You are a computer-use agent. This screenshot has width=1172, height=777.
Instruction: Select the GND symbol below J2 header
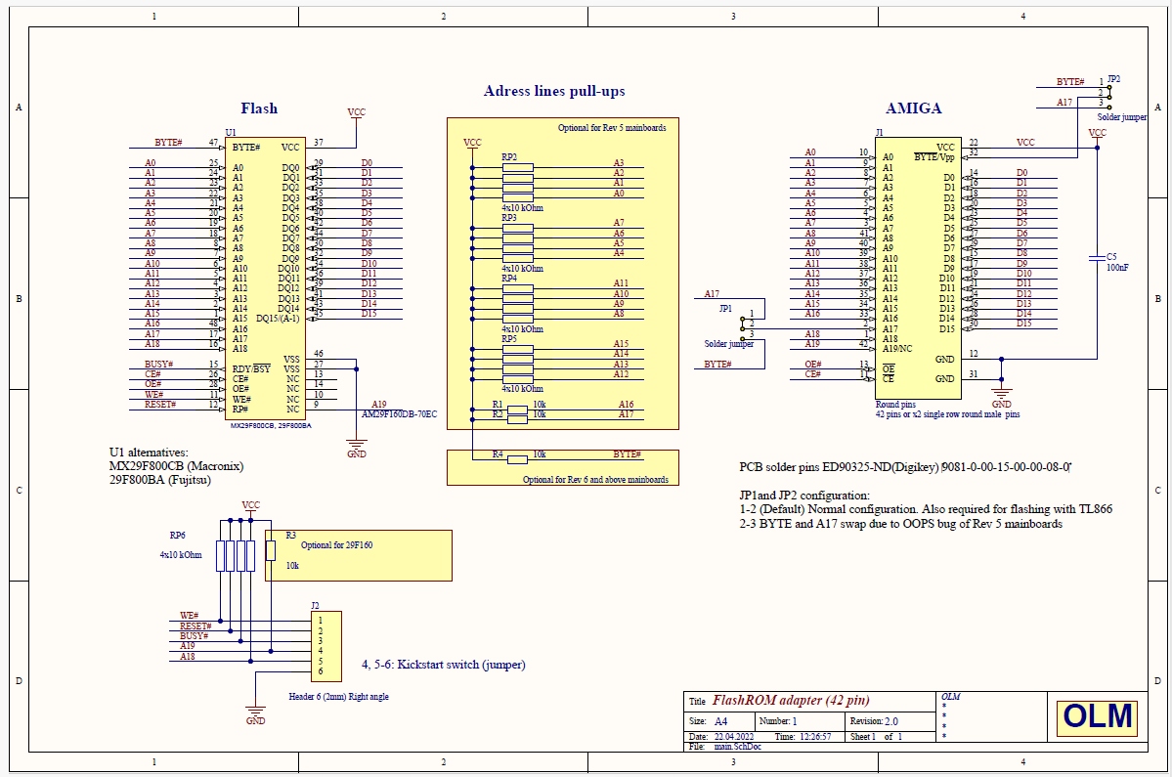pyautogui.click(x=256, y=713)
